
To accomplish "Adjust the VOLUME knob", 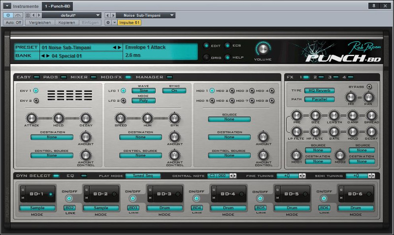I will coord(263,49).
